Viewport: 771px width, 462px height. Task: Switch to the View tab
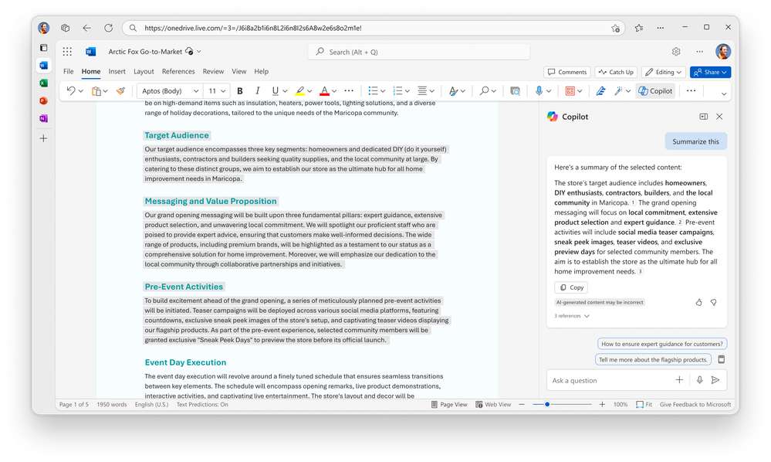click(x=239, y=71)
